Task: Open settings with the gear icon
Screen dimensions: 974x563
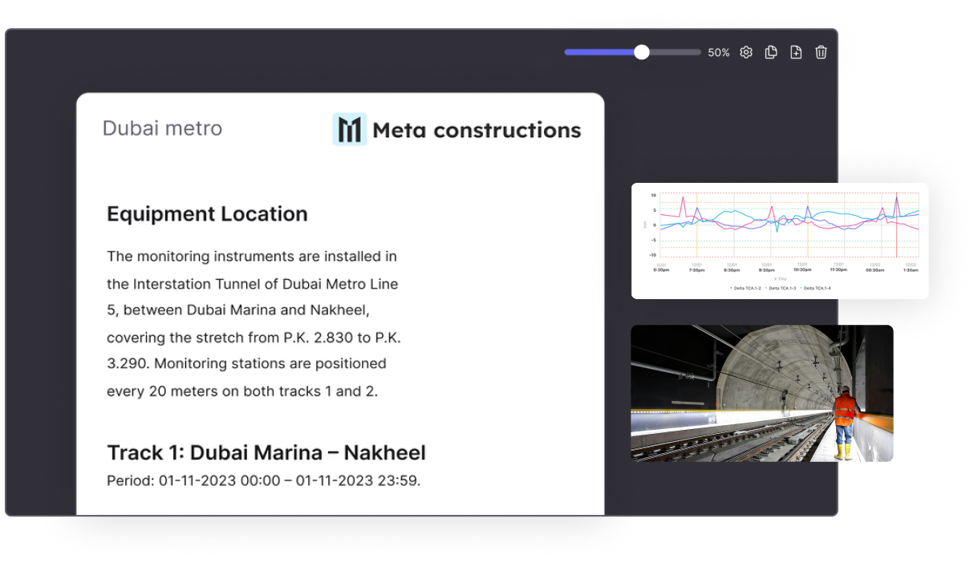Action: [746, 52]
